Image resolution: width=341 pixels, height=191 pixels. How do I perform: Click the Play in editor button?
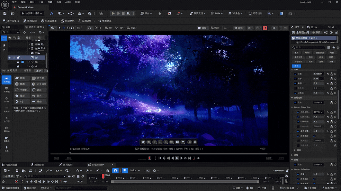tap(113, 13)
